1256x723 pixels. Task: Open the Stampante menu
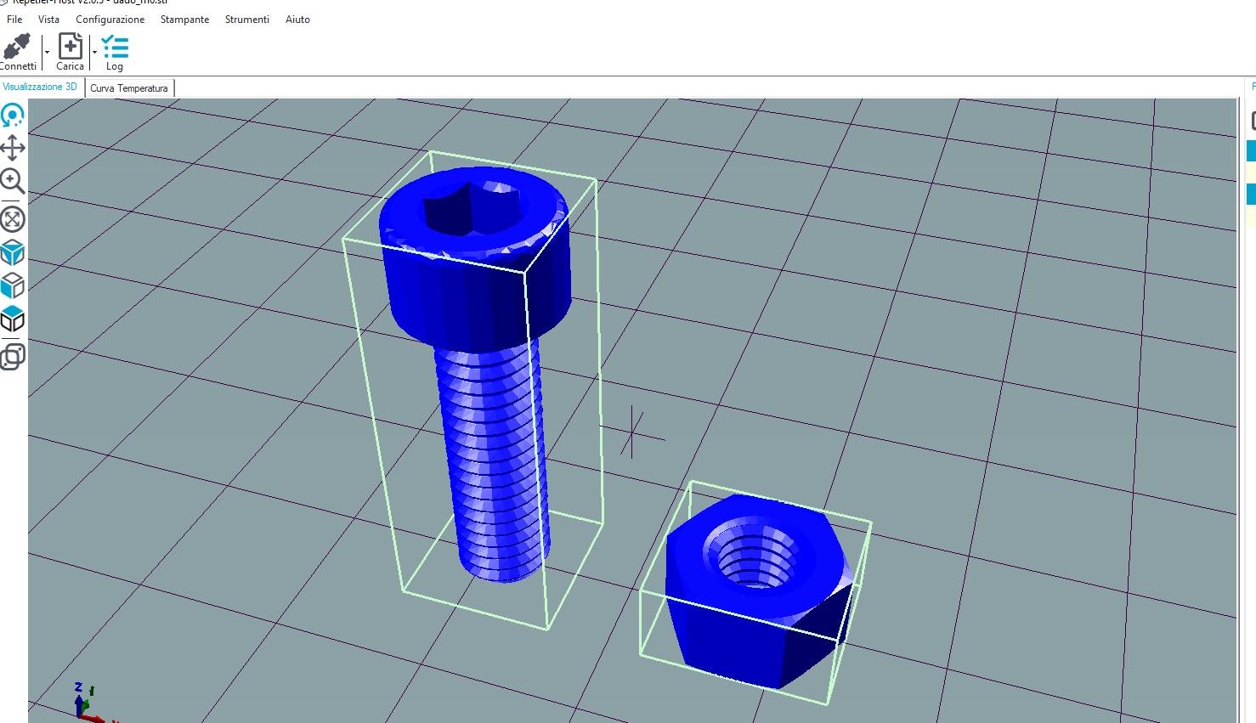[184, 19]
